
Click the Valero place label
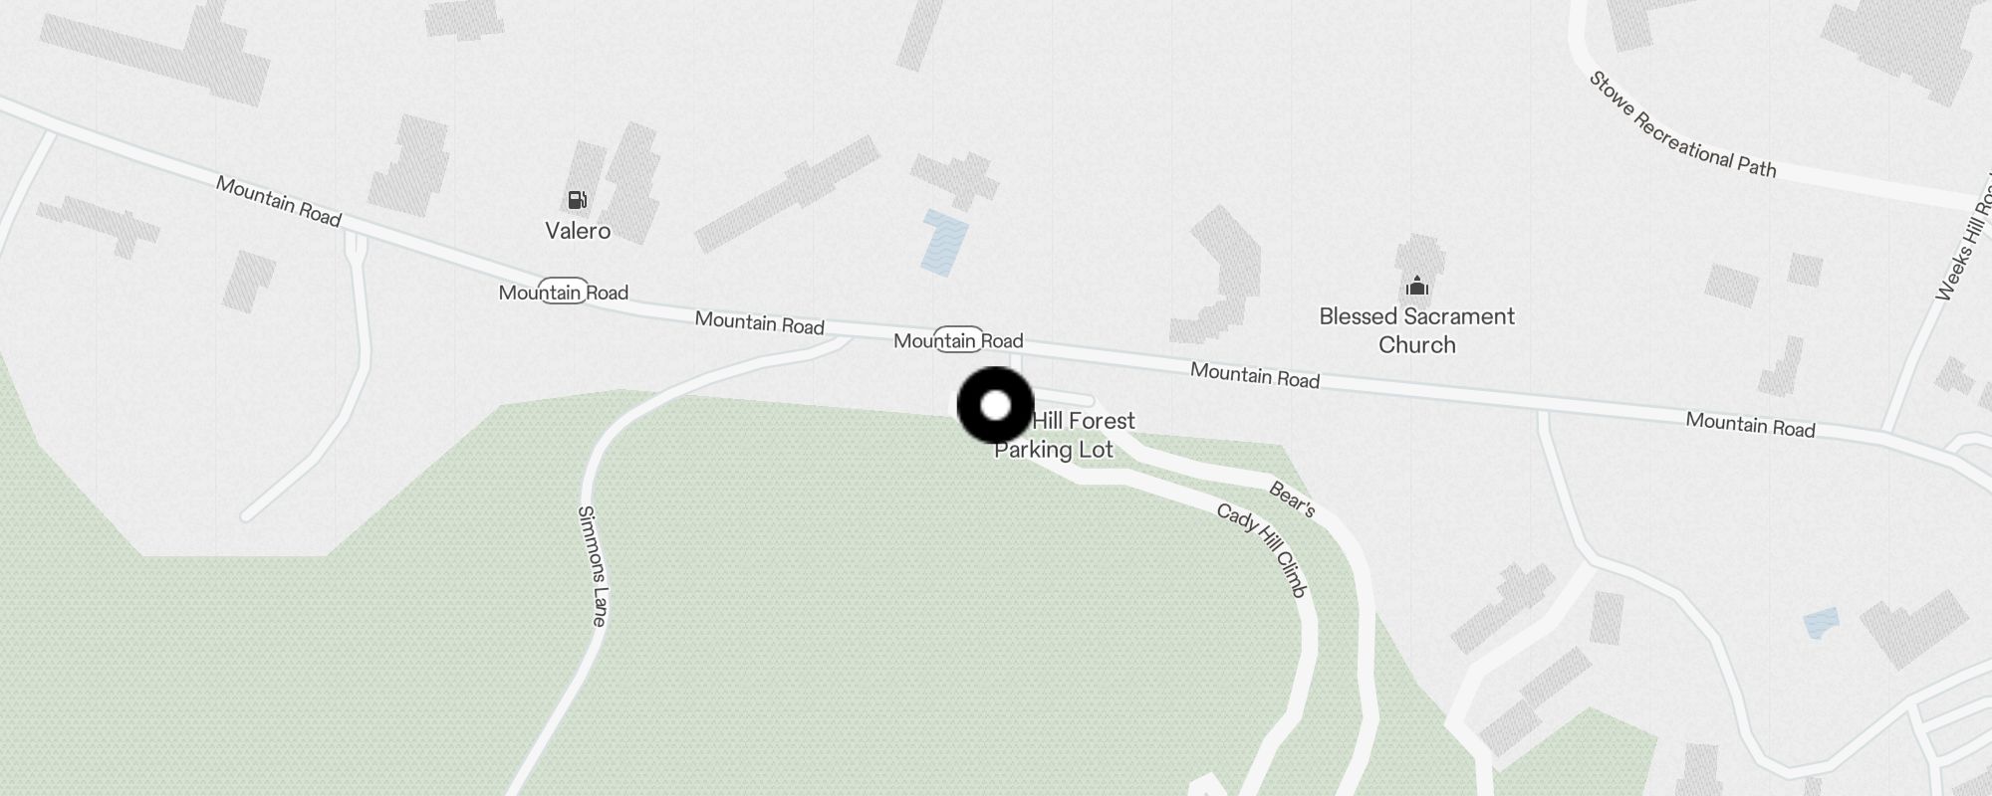578,231
